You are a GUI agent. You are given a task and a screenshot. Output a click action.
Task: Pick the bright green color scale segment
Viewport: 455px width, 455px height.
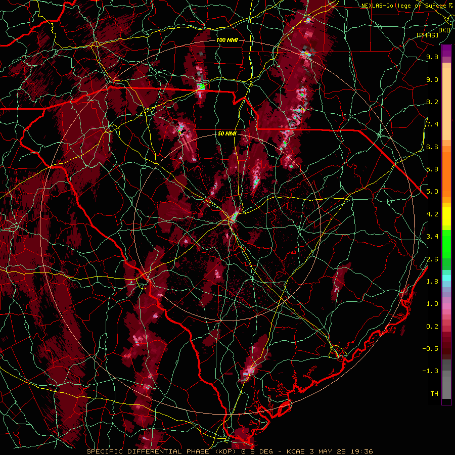tap(446, 243)
